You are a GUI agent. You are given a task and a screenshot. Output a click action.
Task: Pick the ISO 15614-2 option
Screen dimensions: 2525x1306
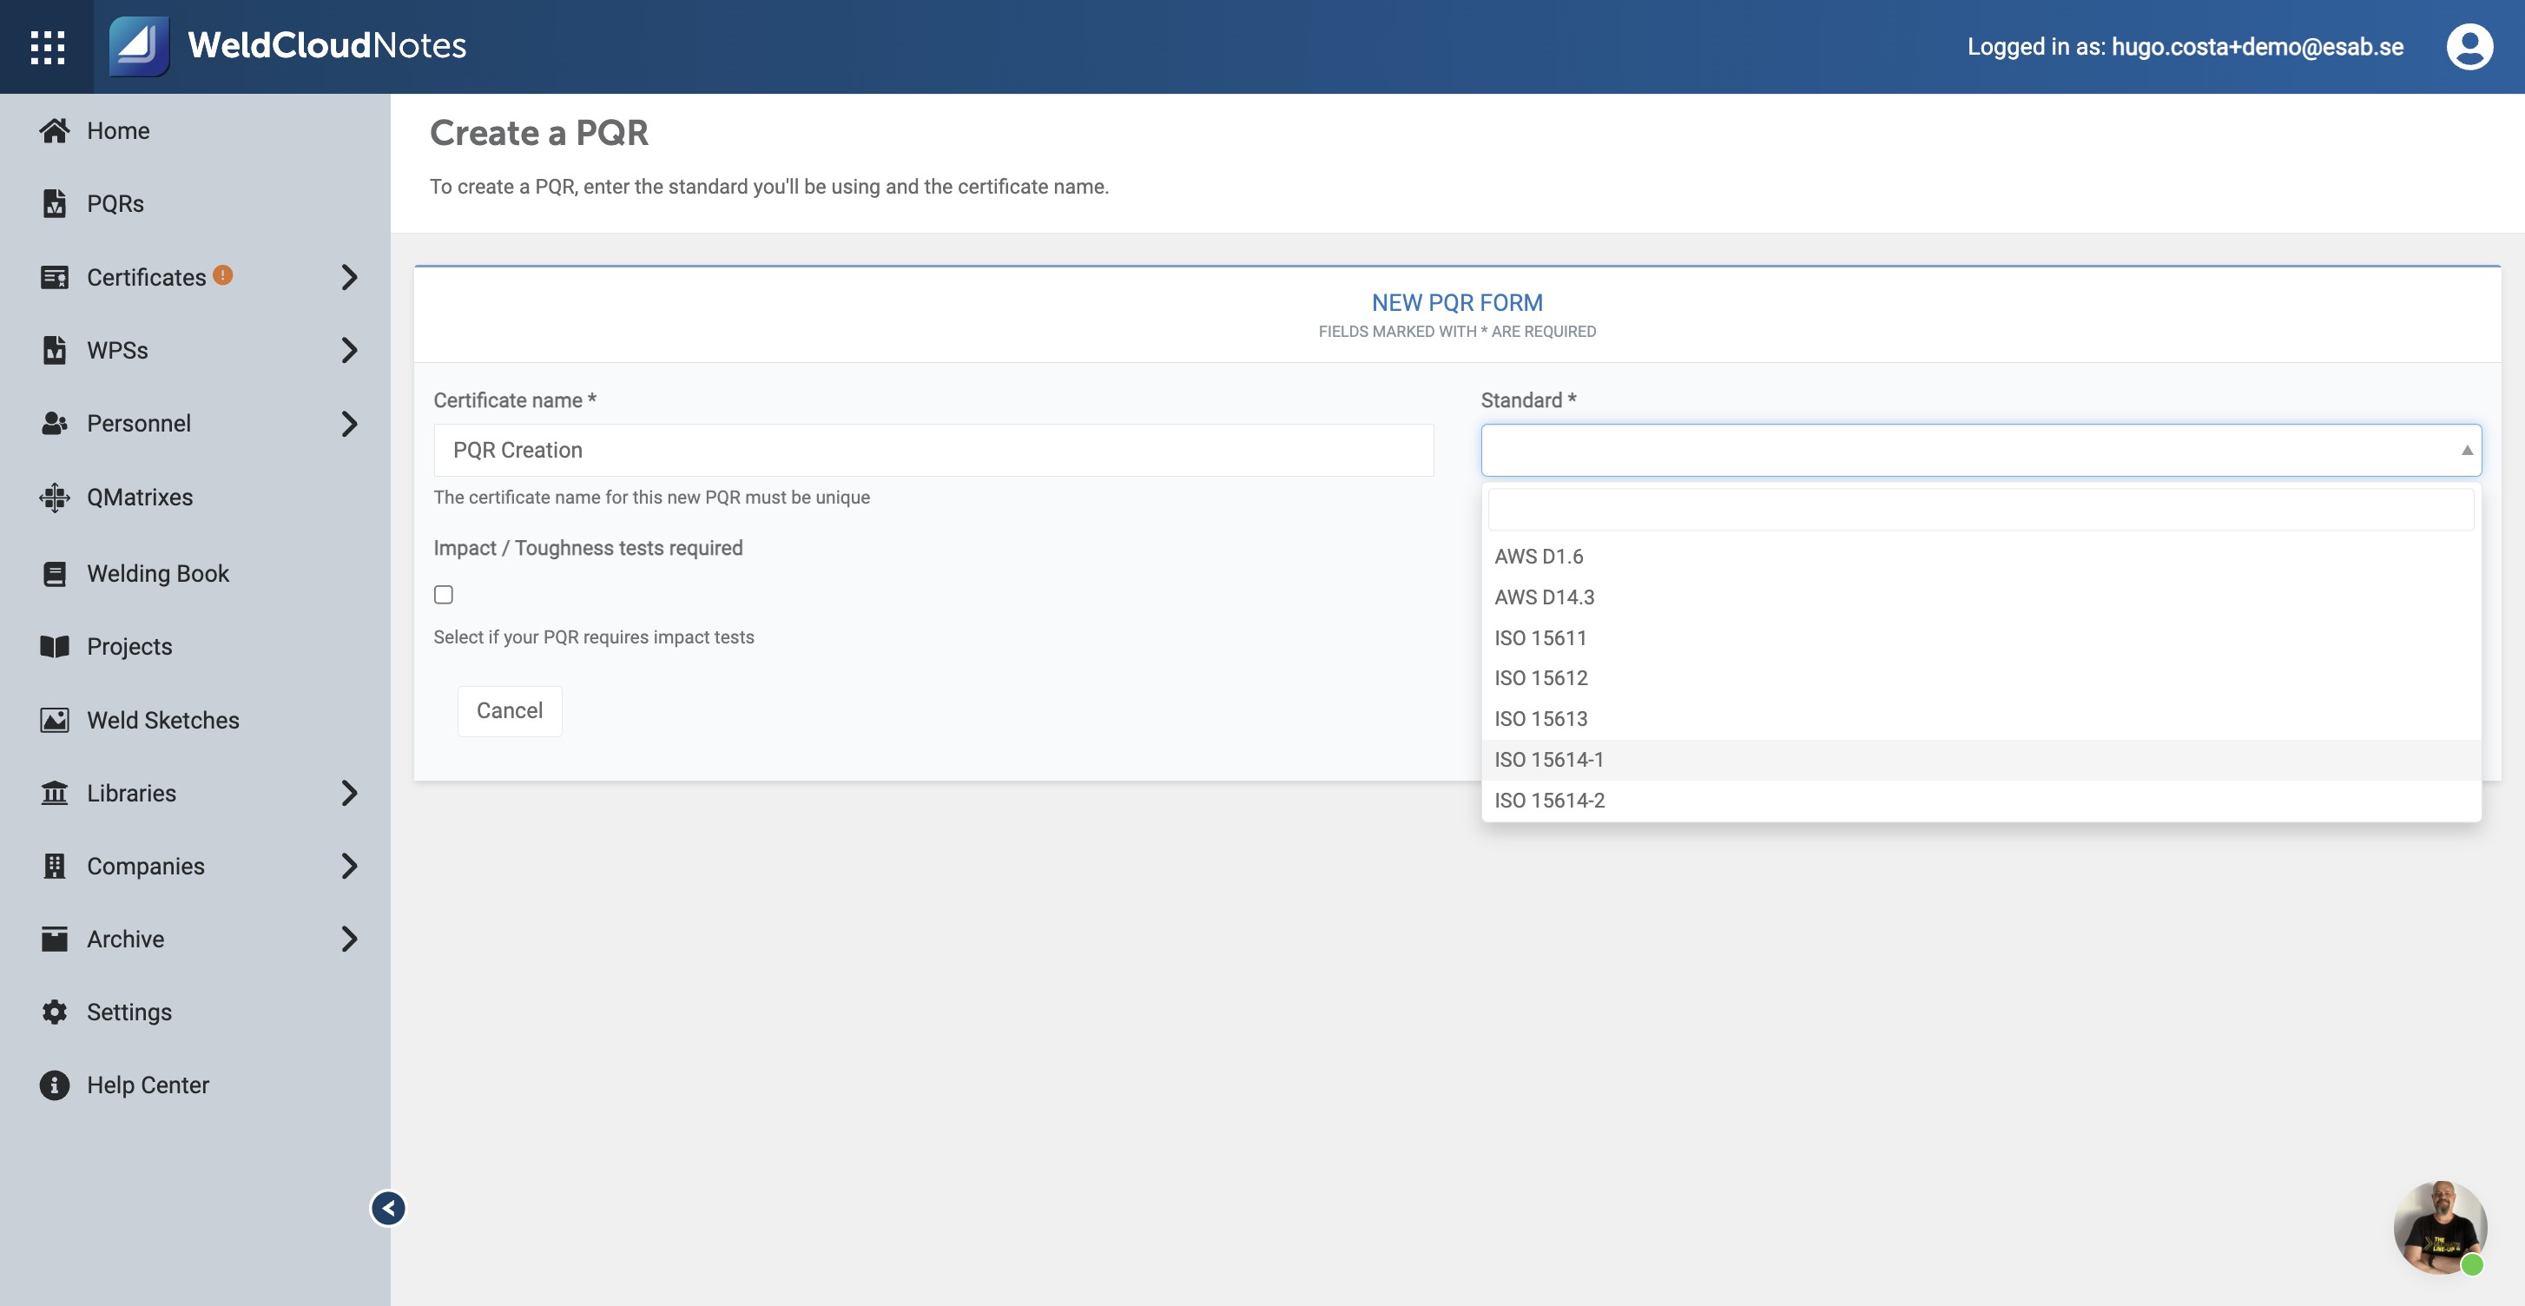tap(1981, 800)
